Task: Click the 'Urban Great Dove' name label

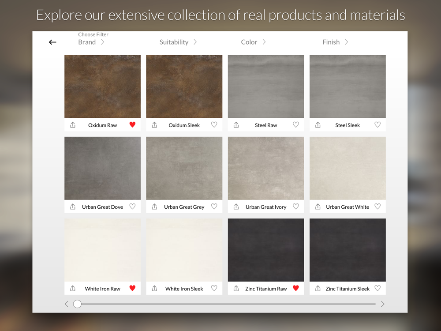Action: pos(102,207)
